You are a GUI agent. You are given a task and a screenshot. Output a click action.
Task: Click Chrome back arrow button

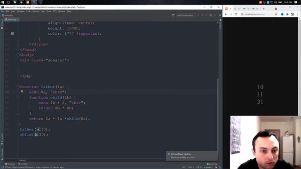click(226, 14)
